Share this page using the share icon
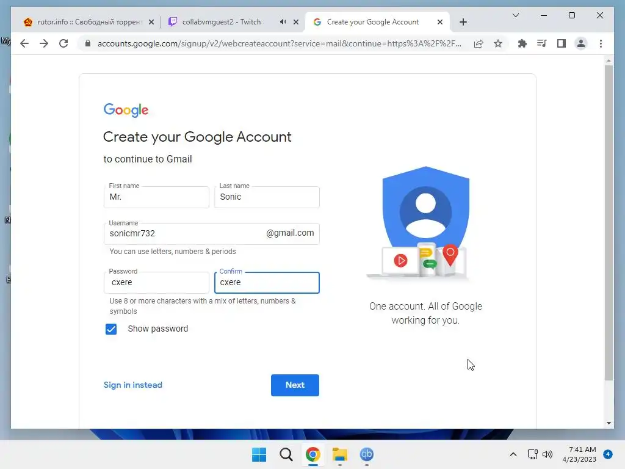The height and width of the screenshot is (469, 625). 479,43
